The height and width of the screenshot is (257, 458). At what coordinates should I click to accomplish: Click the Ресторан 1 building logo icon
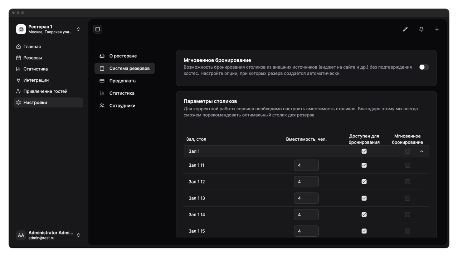tap(21, 29)
